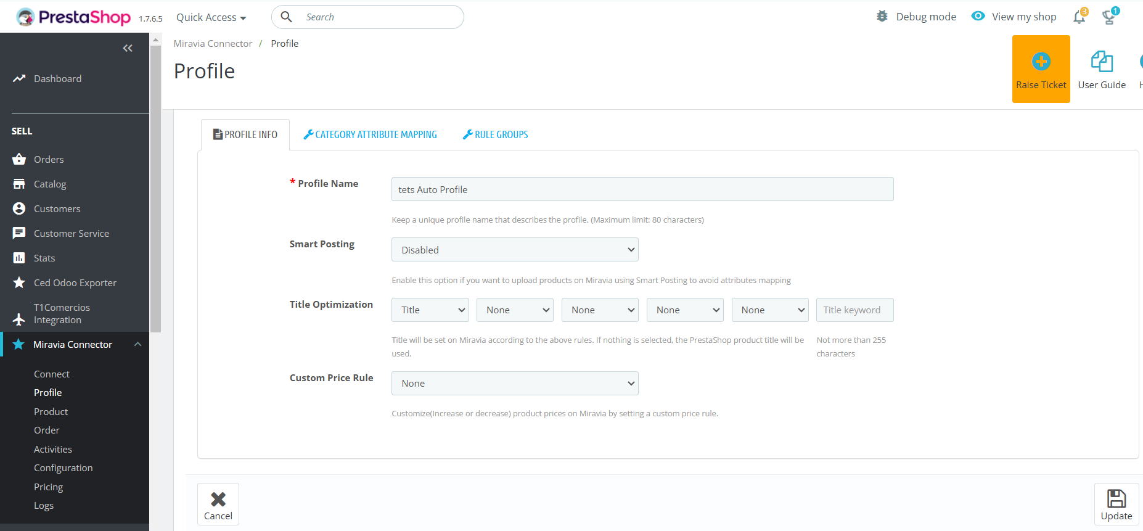Switch to Rule Groups tab
The image size is (1143, 531).
pos(495,134)
